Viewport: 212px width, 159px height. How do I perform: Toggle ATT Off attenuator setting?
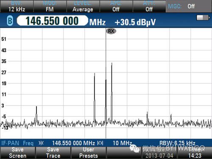pos(149,6)
